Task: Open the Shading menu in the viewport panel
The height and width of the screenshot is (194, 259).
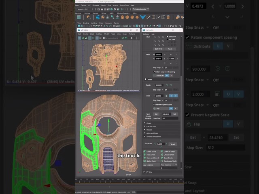Action: (86, 23)
